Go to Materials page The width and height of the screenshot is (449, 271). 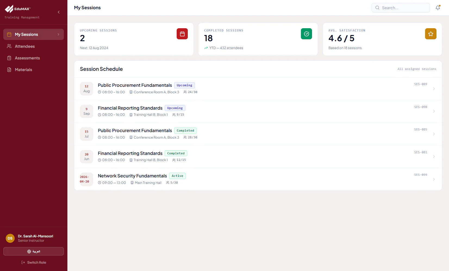coord(33,70)
